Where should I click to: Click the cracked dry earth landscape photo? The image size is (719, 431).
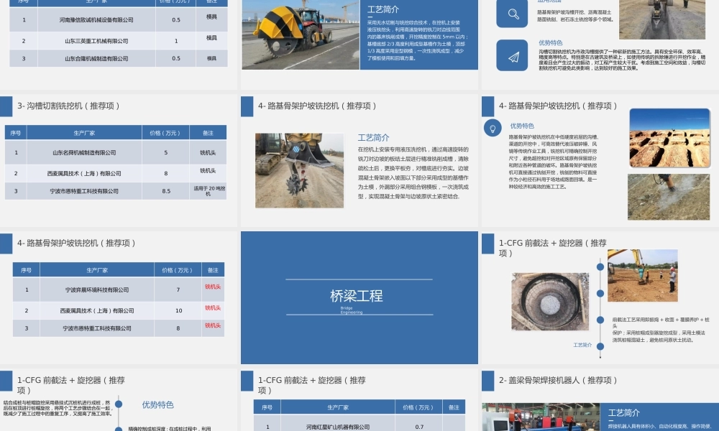(x=669, y=138)
